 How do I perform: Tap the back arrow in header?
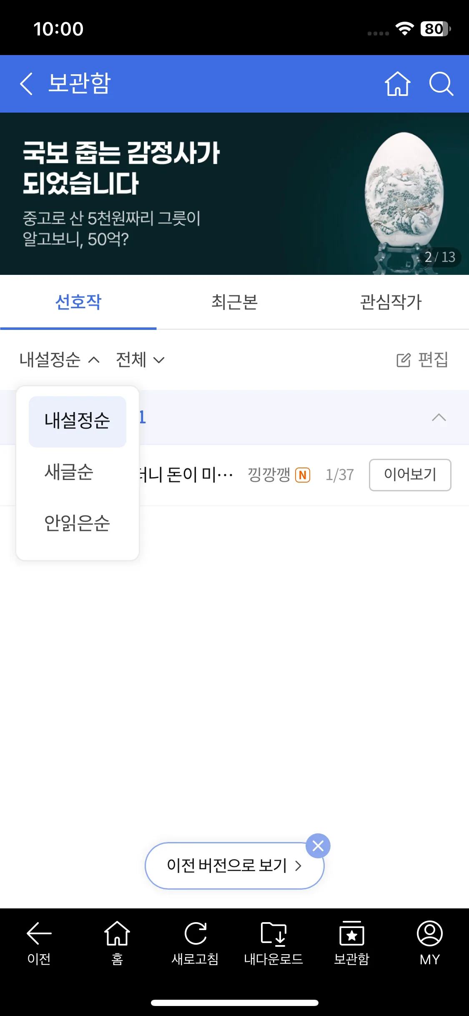pos(27,84)
